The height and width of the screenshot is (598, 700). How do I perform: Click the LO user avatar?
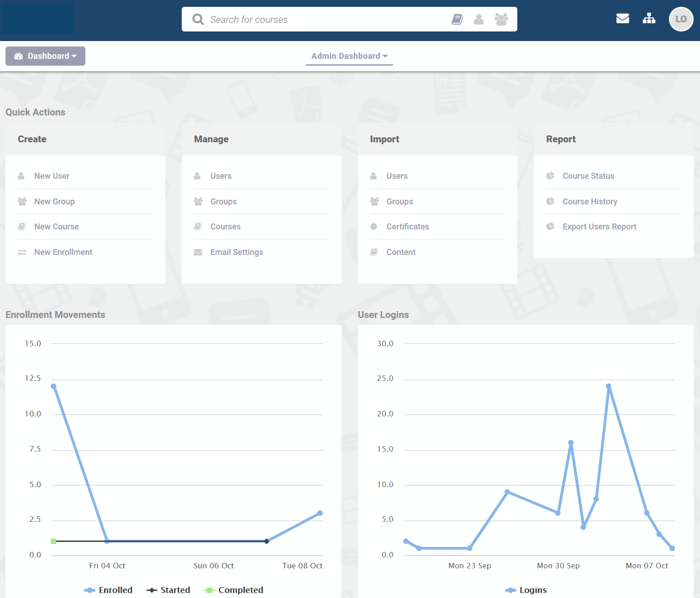tap(680, 19)
